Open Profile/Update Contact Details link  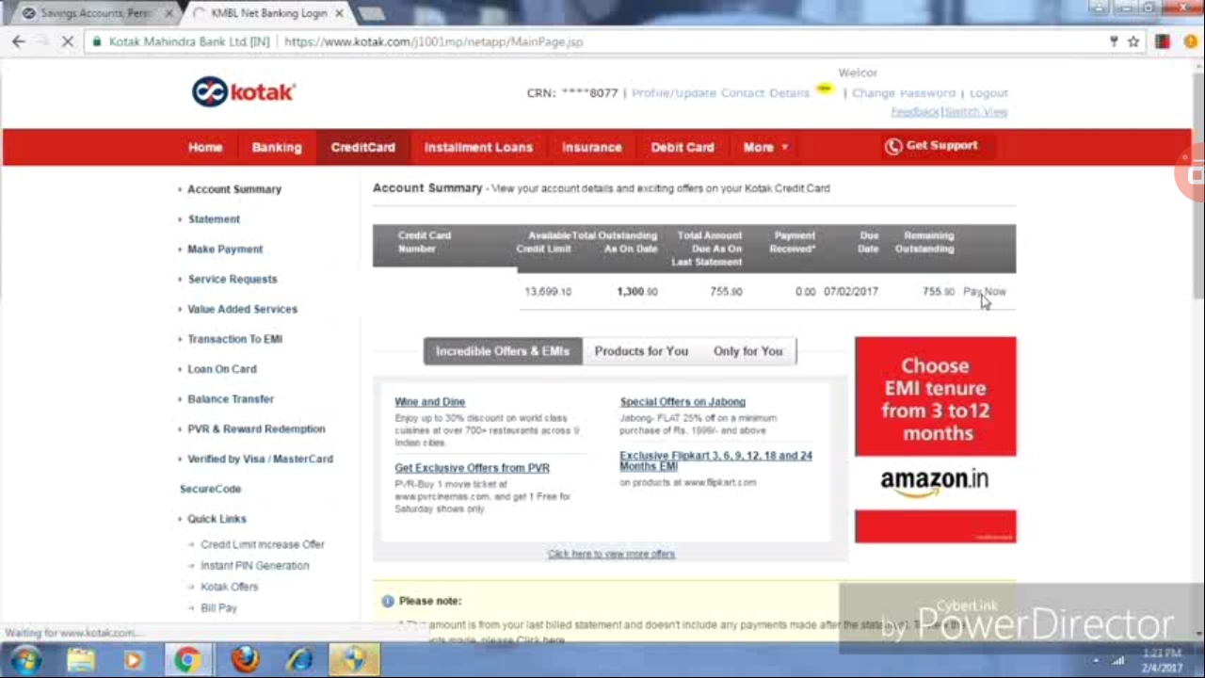720,93
